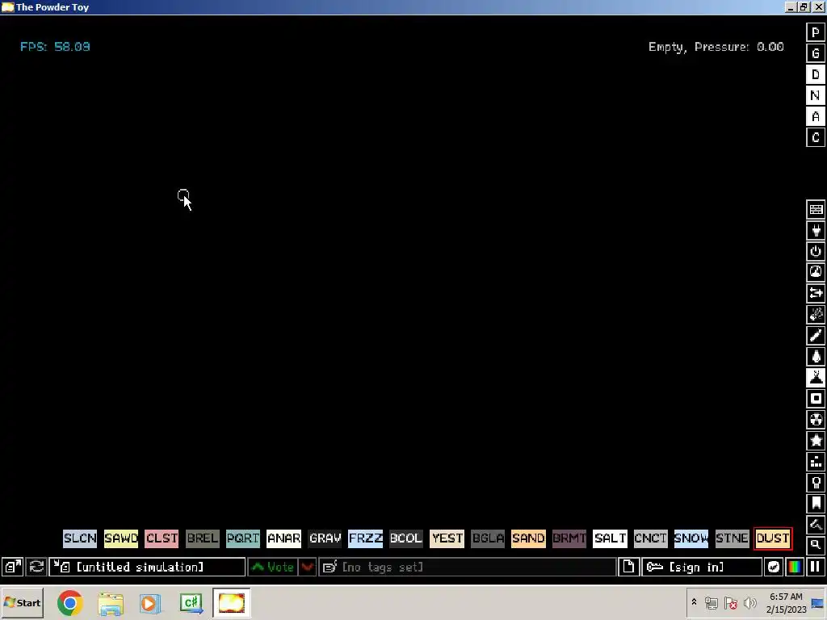Open the simulation browser icon
827x620 pixels.
click(13, 568)
